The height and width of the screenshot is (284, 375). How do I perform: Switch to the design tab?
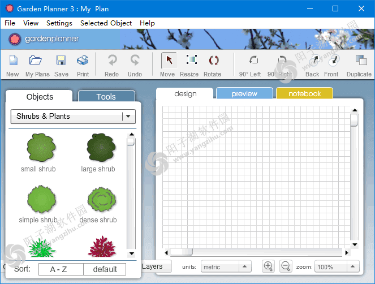click(x=186, y=93)
